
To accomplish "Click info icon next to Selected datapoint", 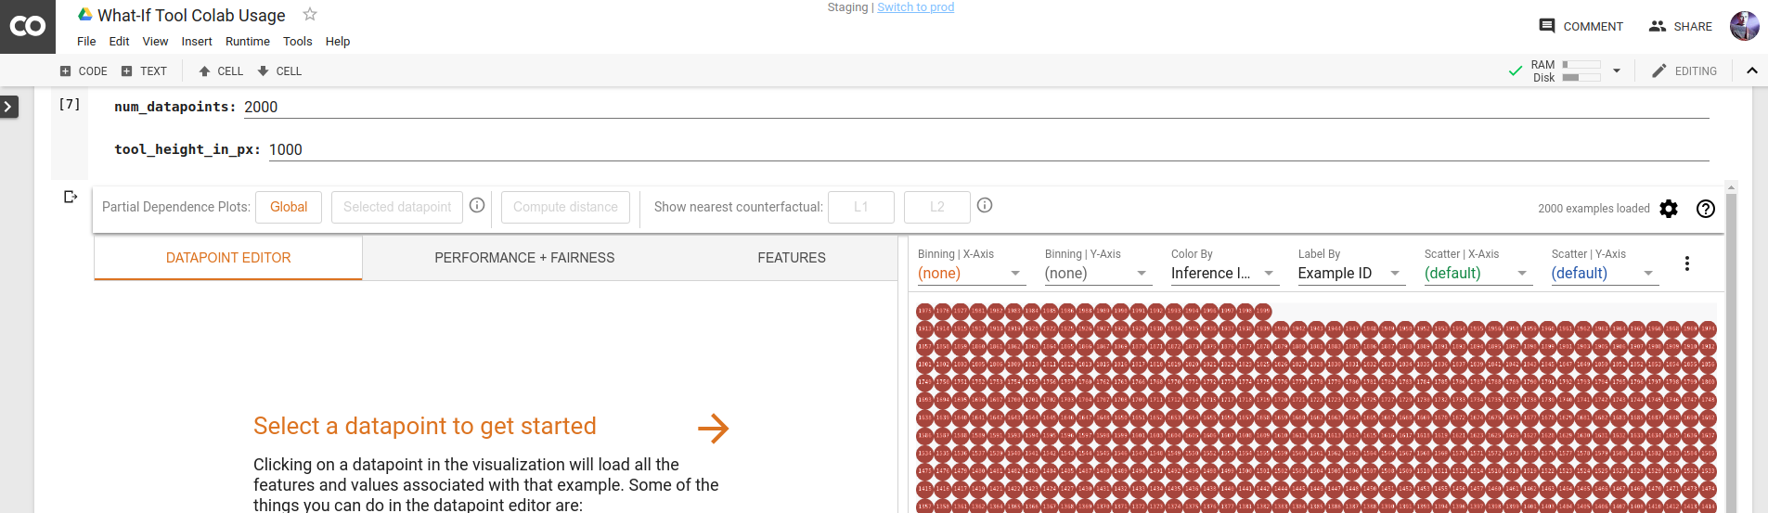I will point(477,205).
